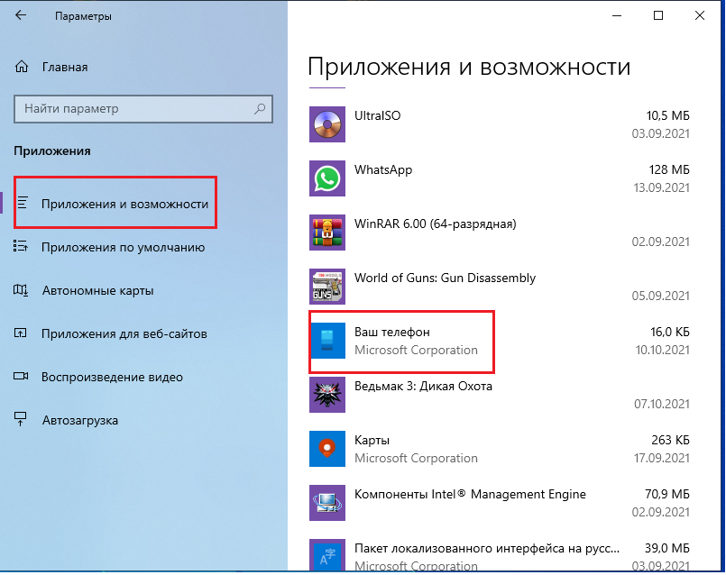Image resolution: width=726 pixels, height=575 pixels.
Task: Close the Параметры window
Action: pyautogui.click(x=700, y=15)
